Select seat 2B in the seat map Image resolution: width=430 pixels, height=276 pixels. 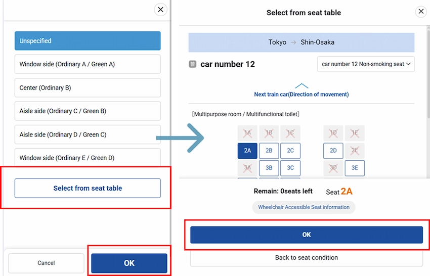pyautogui.click(x=269, y=151)
